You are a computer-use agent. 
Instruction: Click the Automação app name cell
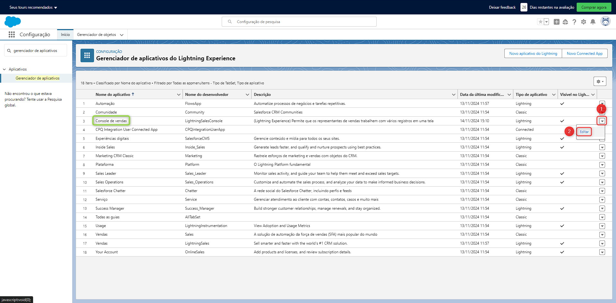click(x=105, y=104)
